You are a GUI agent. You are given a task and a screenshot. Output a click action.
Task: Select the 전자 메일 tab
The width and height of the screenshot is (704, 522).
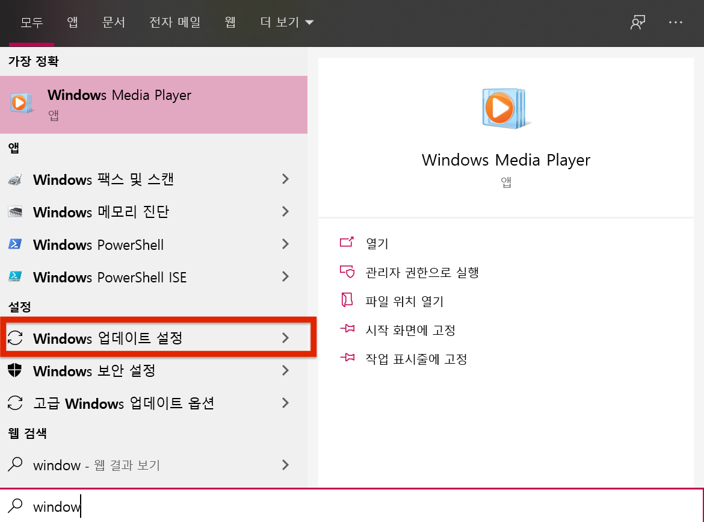click(175, 23)
